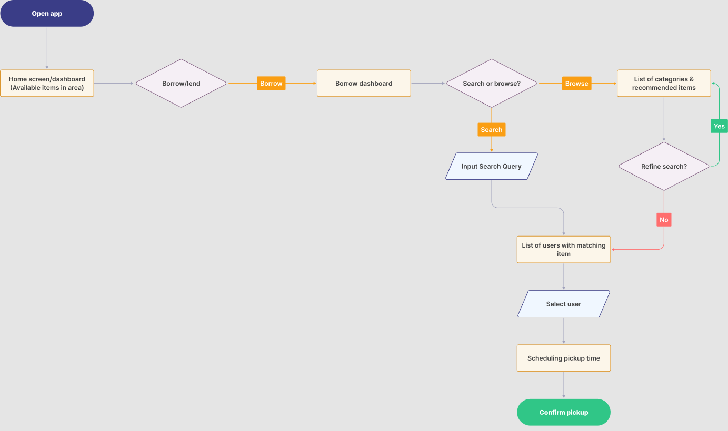Image resolution: width=728 pixels, height=431 pixels.
Task: Click the "Search or browse?" decision diamond
Action: pyautogui.click(x=492, y=84)
